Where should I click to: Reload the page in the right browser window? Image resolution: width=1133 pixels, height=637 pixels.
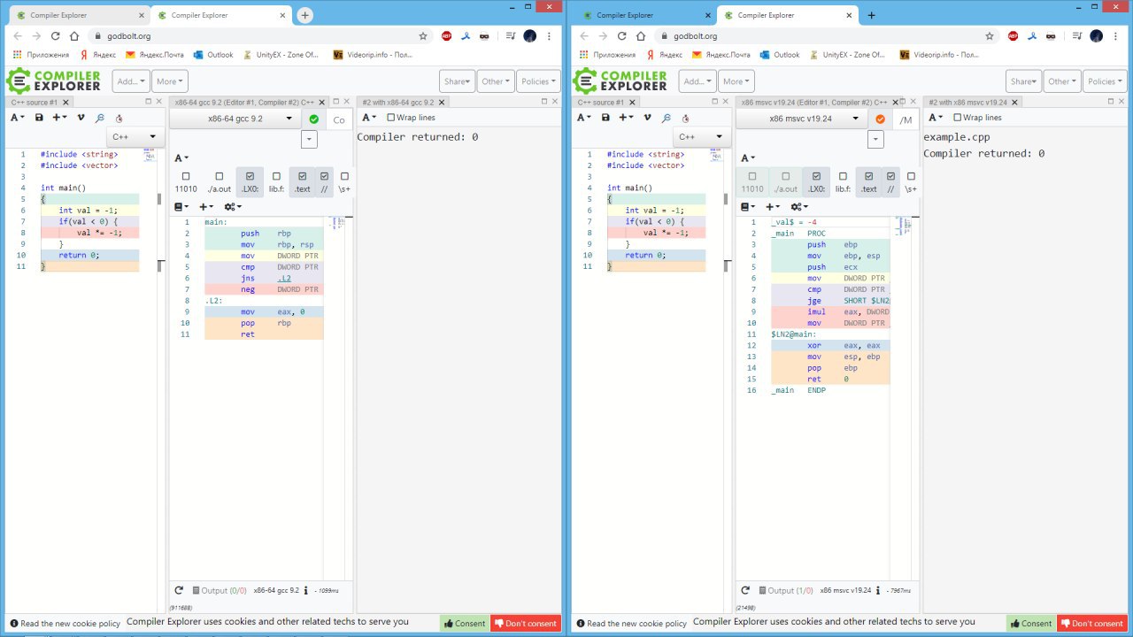pos(622,36)
